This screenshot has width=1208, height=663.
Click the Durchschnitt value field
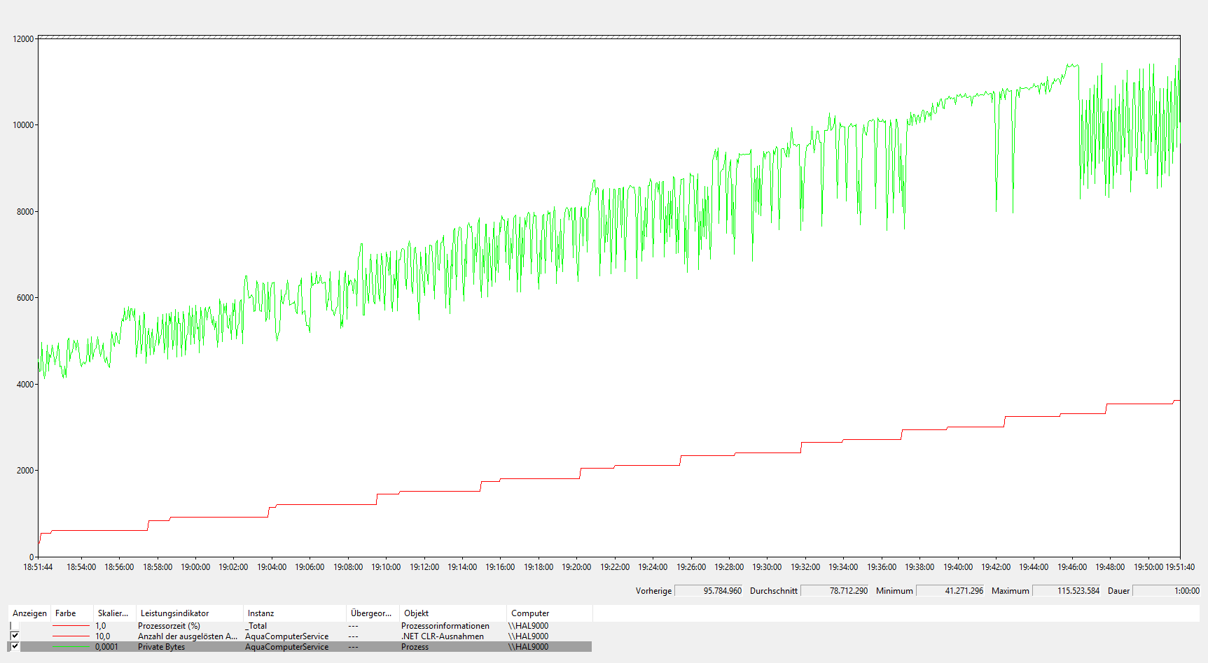coord(834,591)
